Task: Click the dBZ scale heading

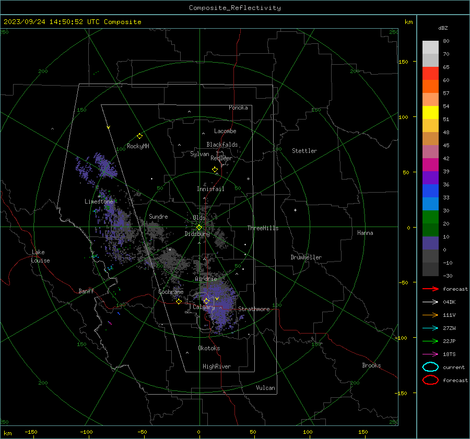Action: pos(443,28)
